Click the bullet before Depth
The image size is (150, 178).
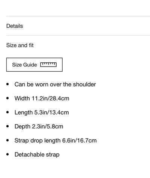click(x=7, y=126)
